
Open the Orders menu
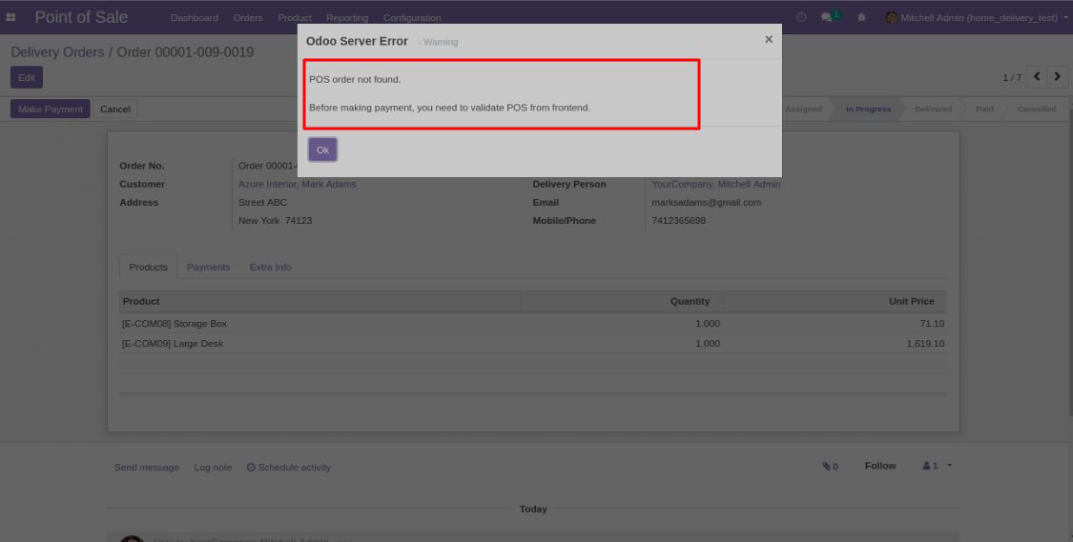tap(248, 18)
